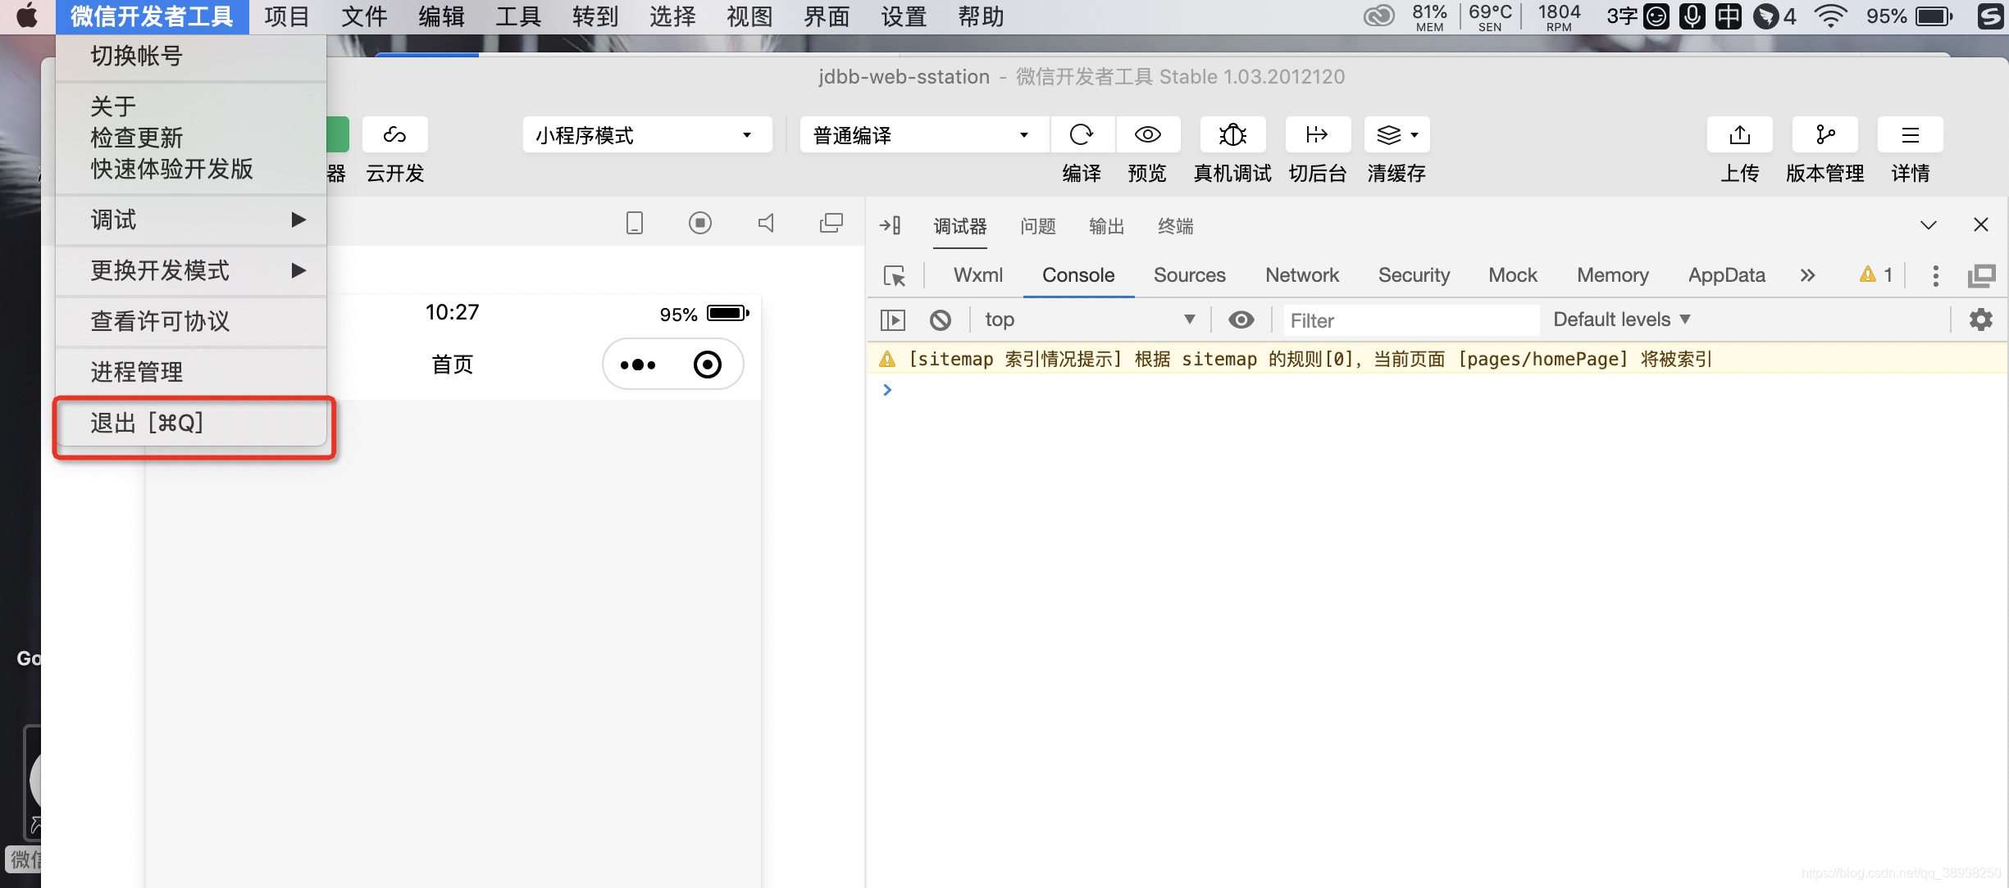Open the top context selector dropdown

coord(1091,319)
